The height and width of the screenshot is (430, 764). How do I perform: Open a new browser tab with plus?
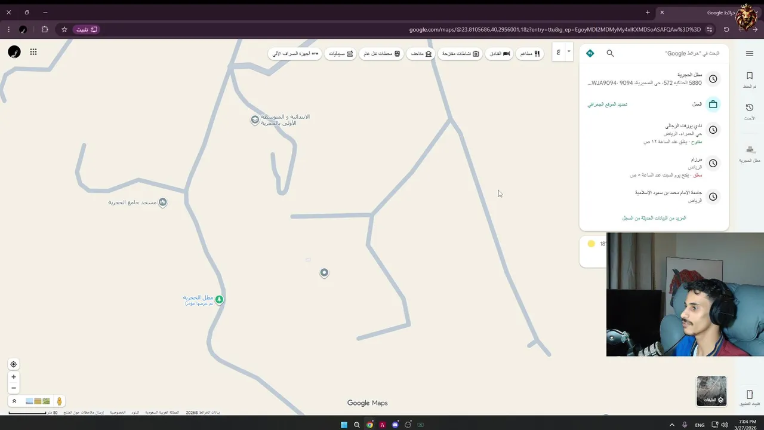pos(648,12)
